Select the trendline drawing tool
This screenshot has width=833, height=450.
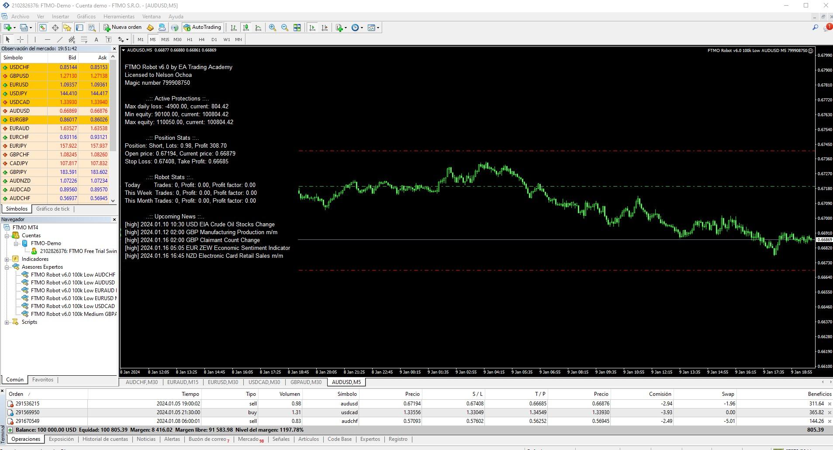click(x=60, y=39)
